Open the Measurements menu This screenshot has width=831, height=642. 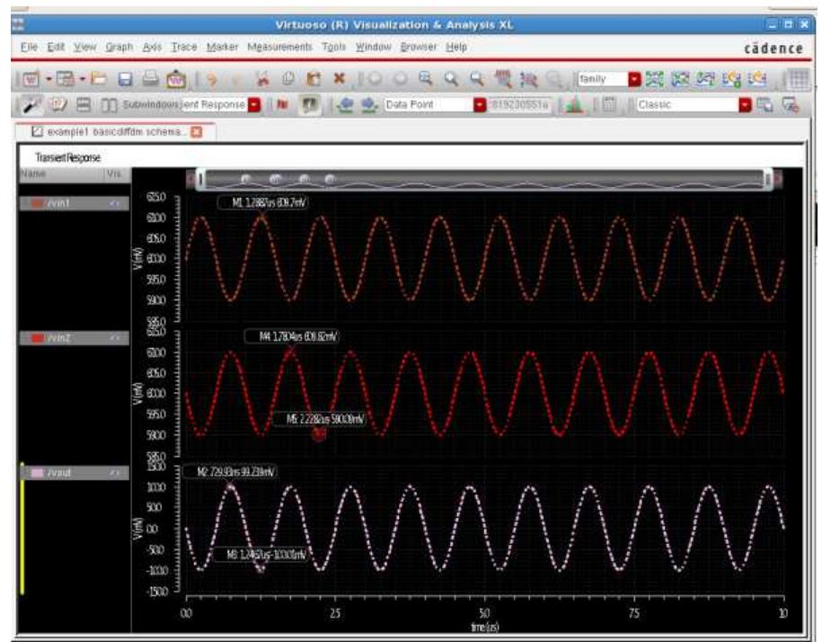[279, 47]
